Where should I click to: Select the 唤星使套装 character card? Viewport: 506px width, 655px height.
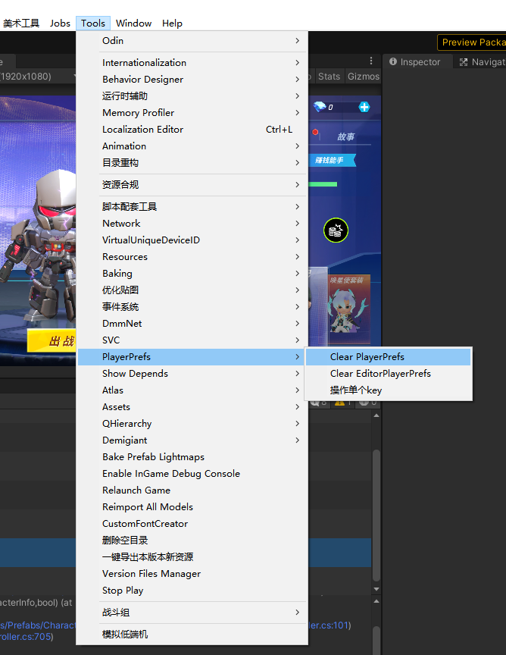(349, 308)
